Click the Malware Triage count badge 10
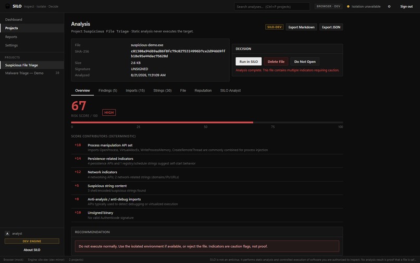This screenshot has width=420, height=263. [x=57, y=73]
